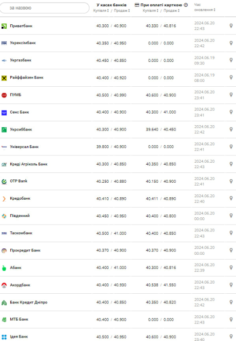Show ПУМБ branch locations via map pin
The width and height of the screenshot is (236, 341).
click(231, 95)
